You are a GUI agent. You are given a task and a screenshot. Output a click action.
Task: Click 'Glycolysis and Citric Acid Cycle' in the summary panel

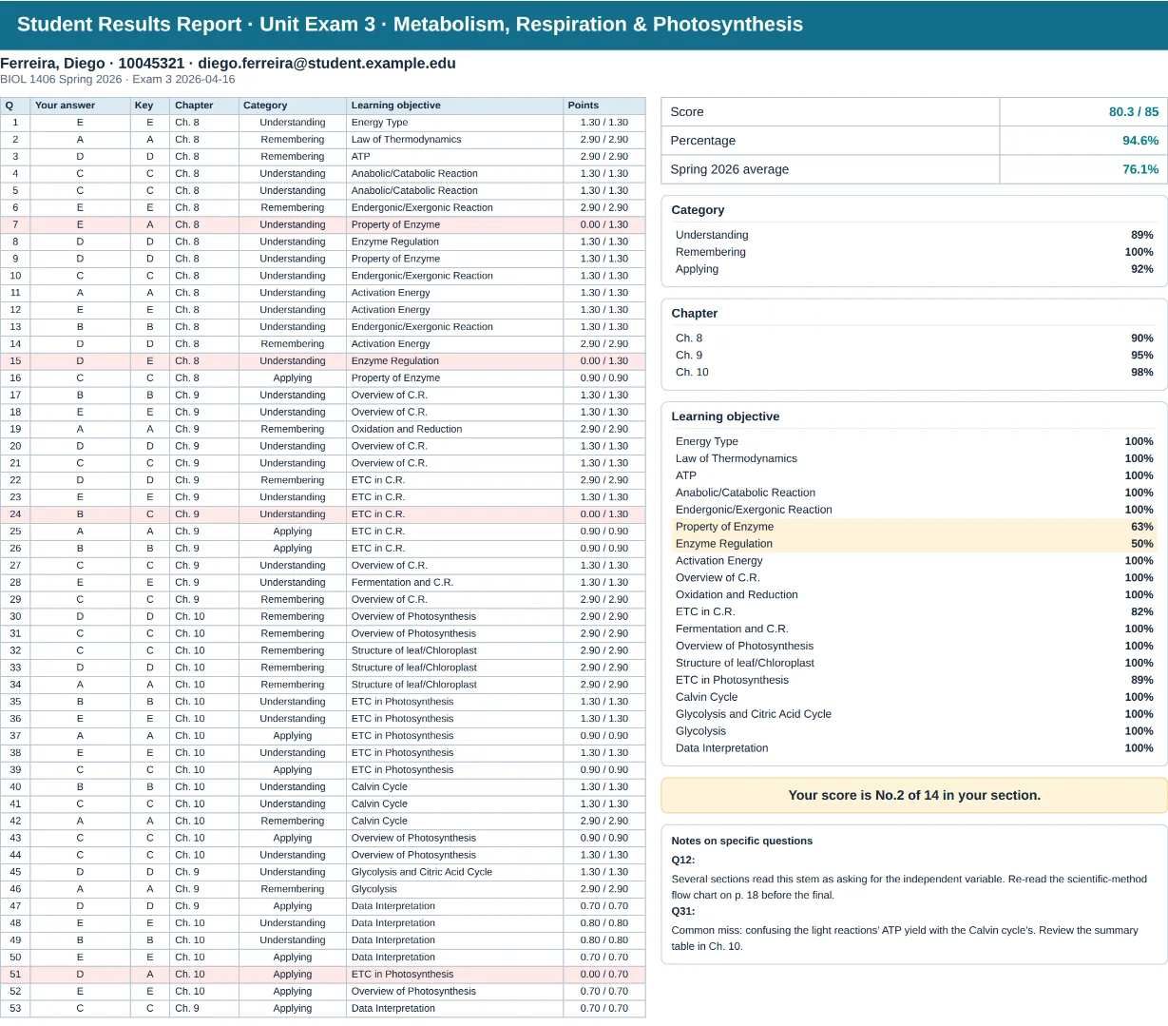pyautogui.click(x=754, y=714)
